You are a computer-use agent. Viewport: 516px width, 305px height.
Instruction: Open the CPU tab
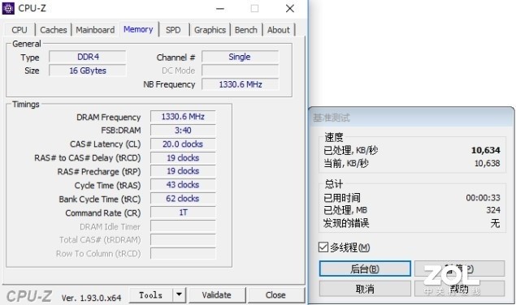(x=20, y=30)
